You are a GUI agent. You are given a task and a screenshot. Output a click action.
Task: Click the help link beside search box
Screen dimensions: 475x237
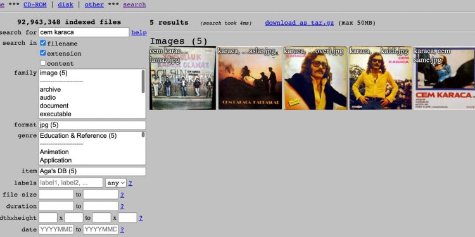[139, 33]
